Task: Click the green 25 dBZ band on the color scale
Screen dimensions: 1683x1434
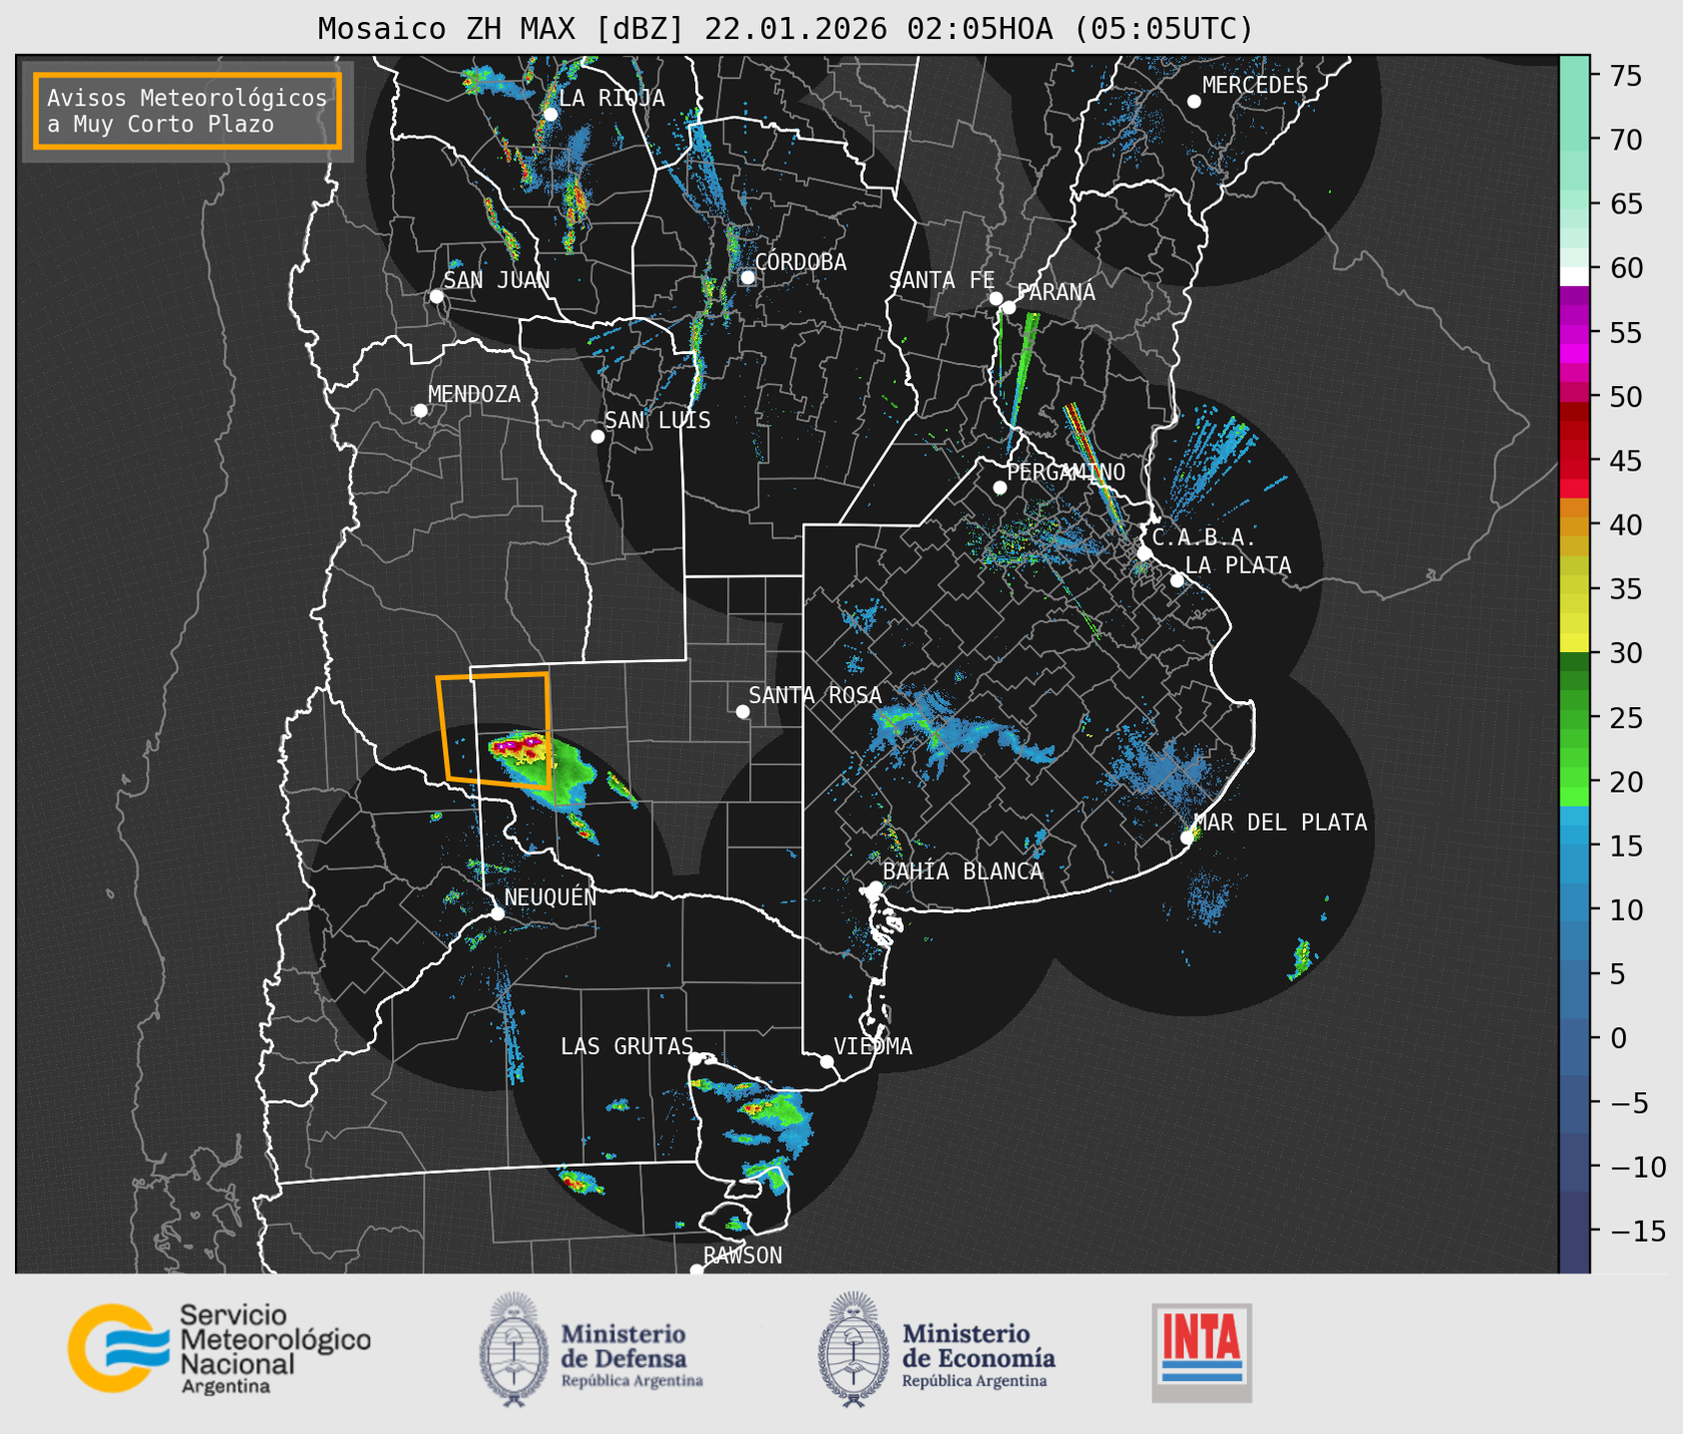Action: pyautogui.click(x=1574, y=718)
